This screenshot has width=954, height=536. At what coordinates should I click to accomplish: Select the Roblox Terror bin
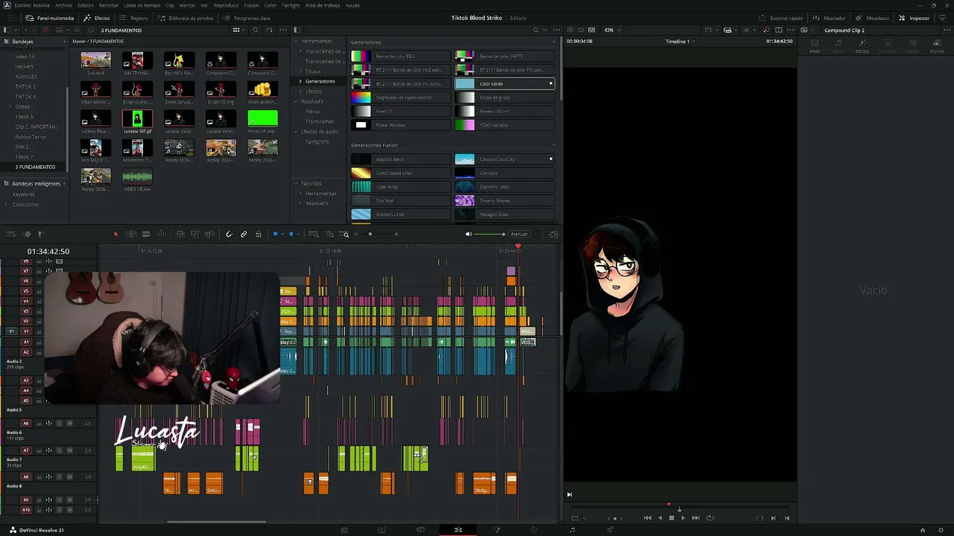[31, 137]
